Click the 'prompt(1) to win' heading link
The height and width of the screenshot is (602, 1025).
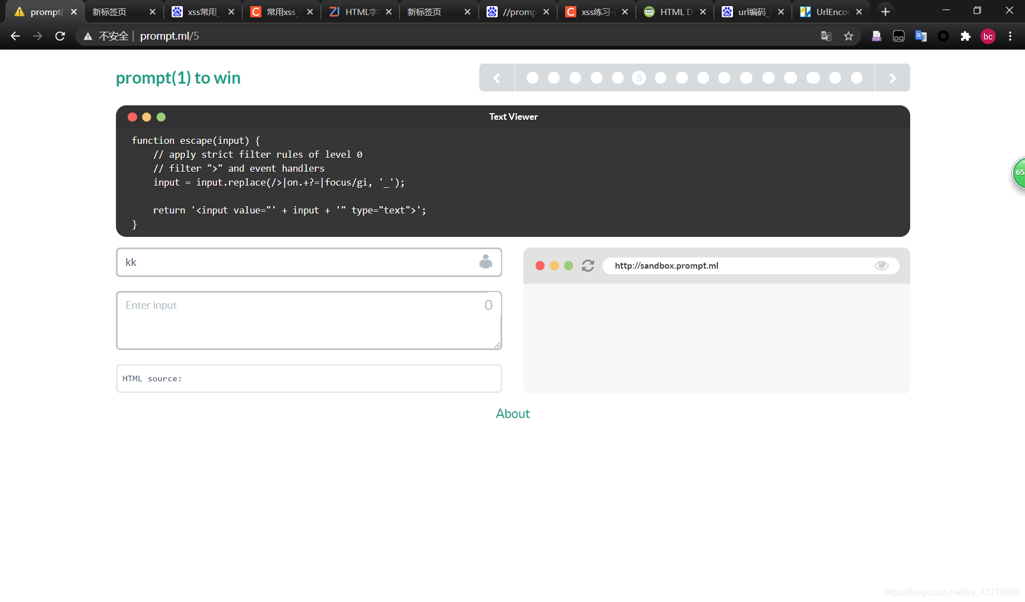[x=178, y=78]
